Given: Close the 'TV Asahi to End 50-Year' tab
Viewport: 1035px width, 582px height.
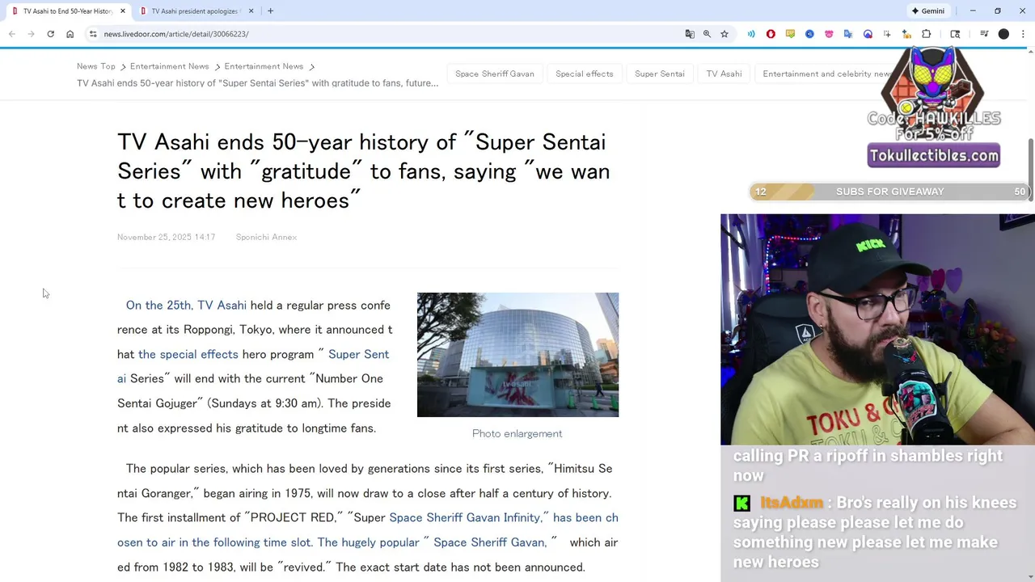Looking at the screenshot, I should point(123,11).
